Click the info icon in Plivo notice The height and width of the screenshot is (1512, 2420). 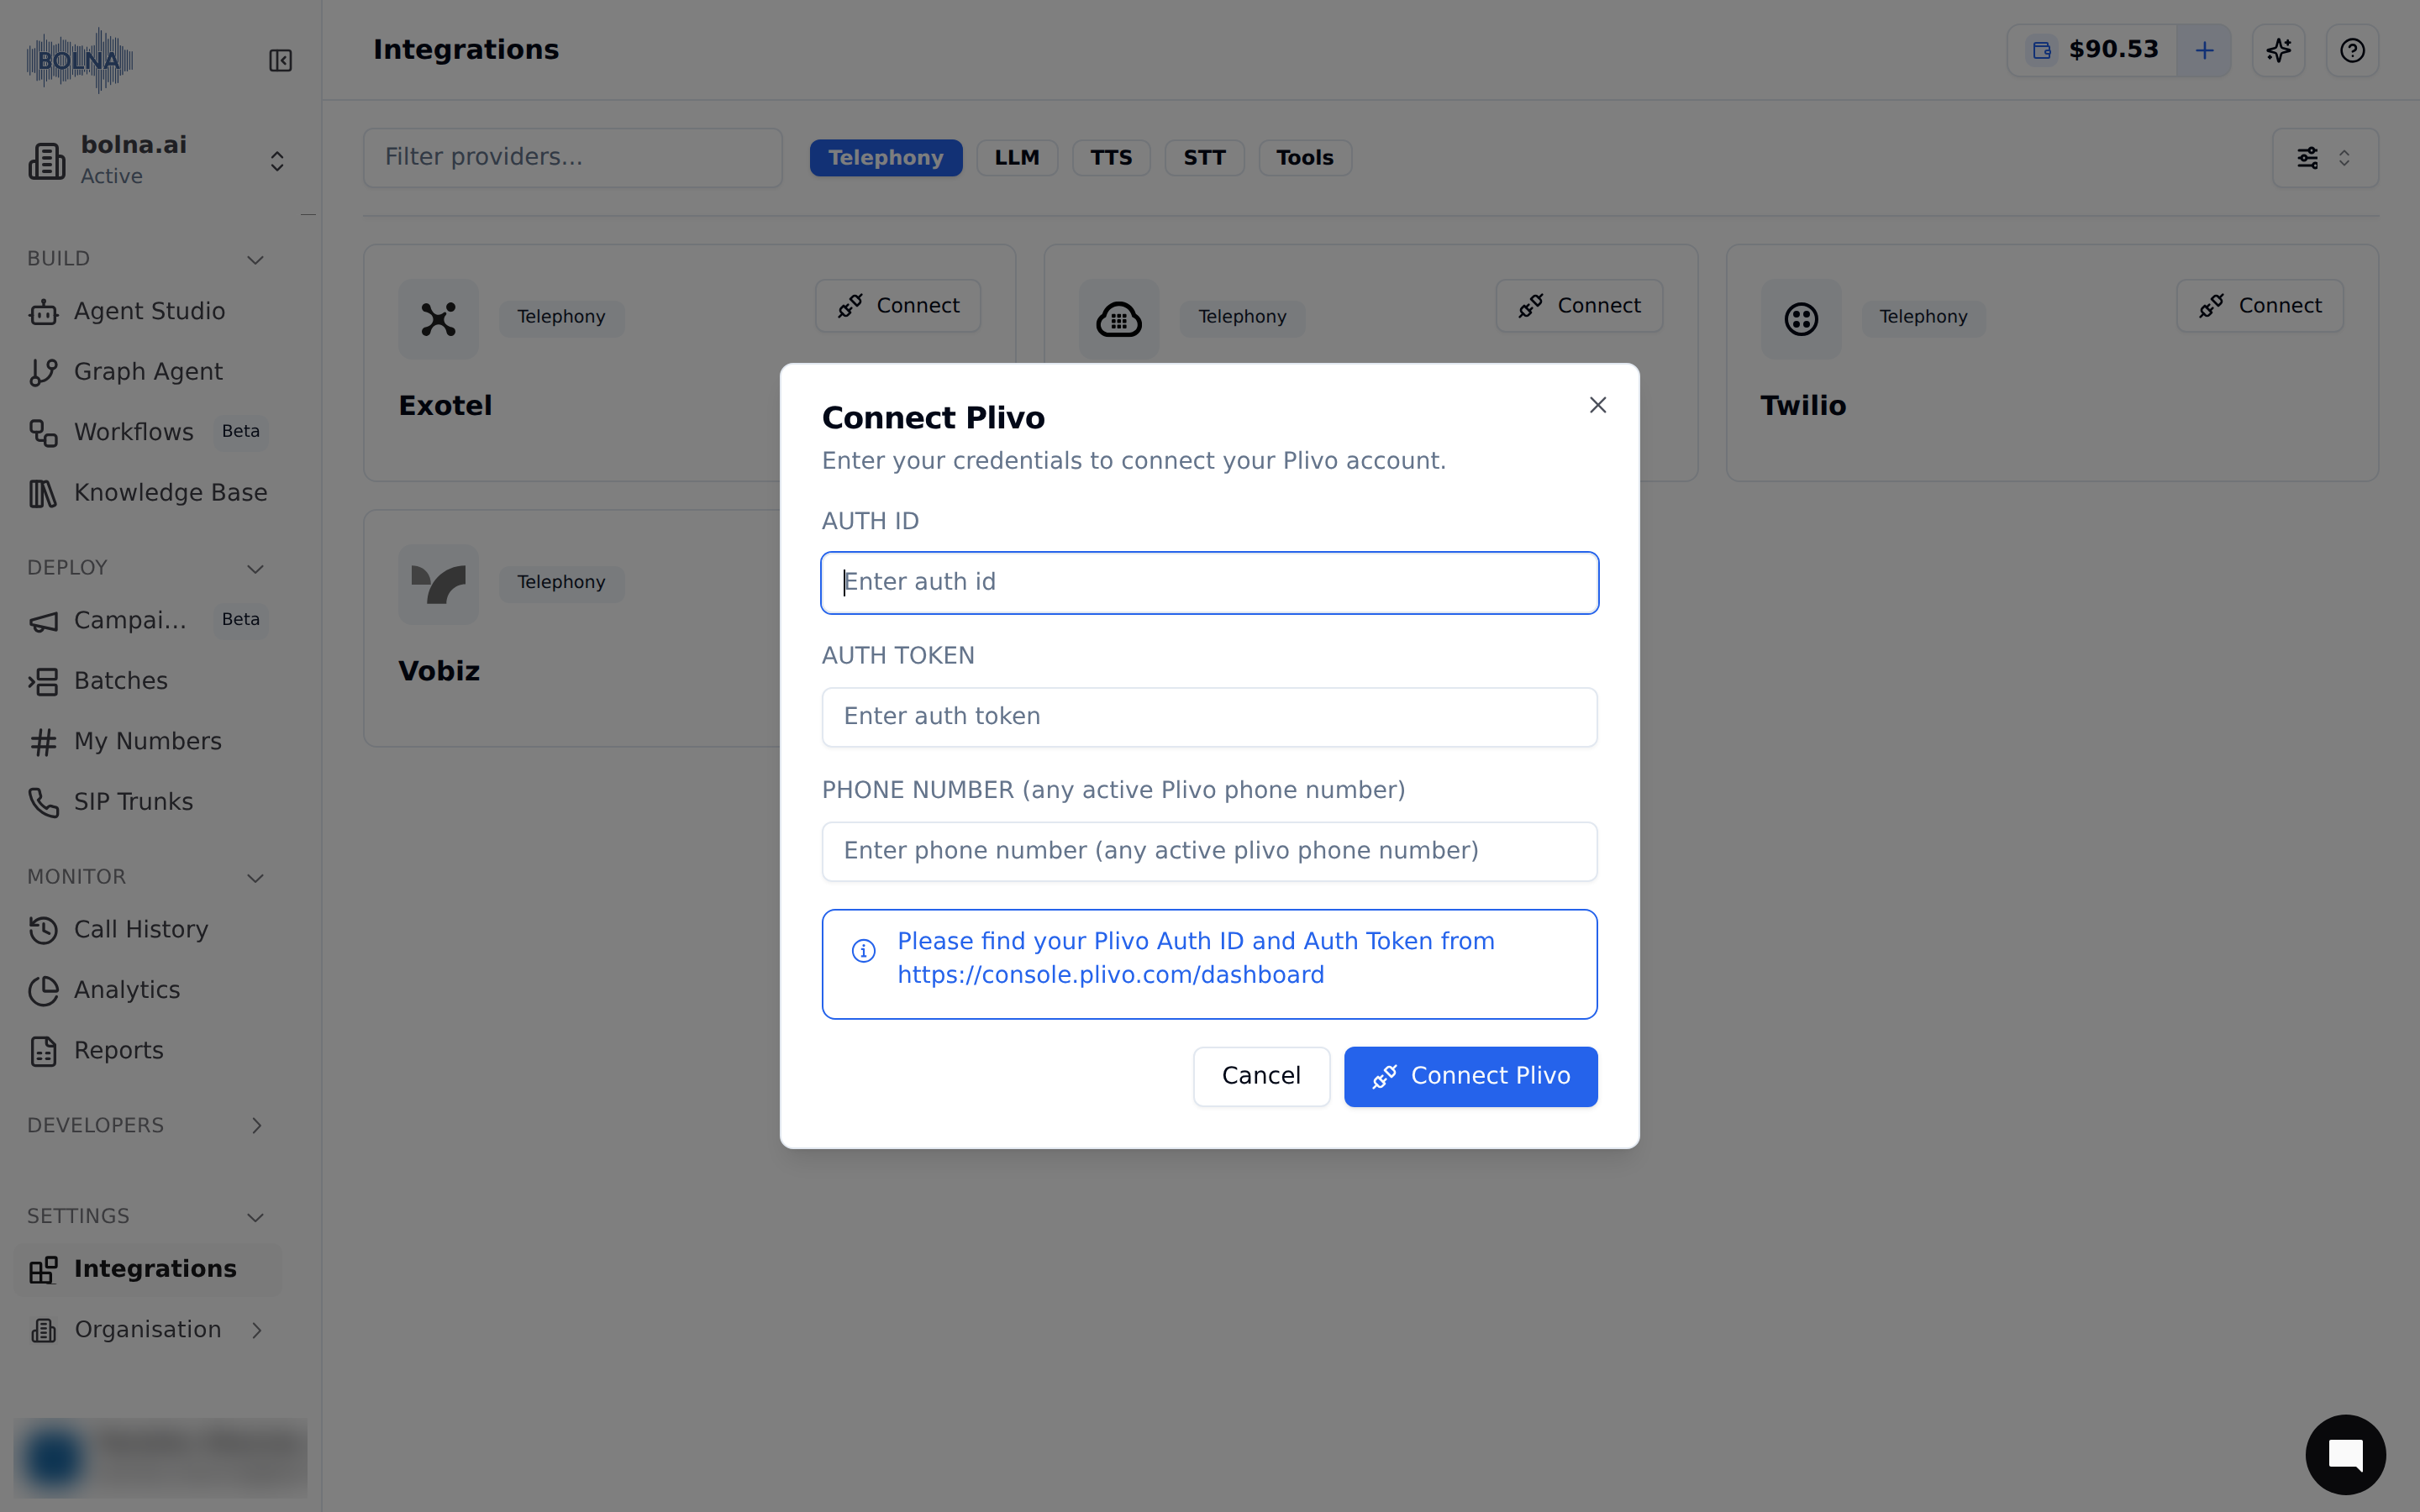[x=863, y=950]
